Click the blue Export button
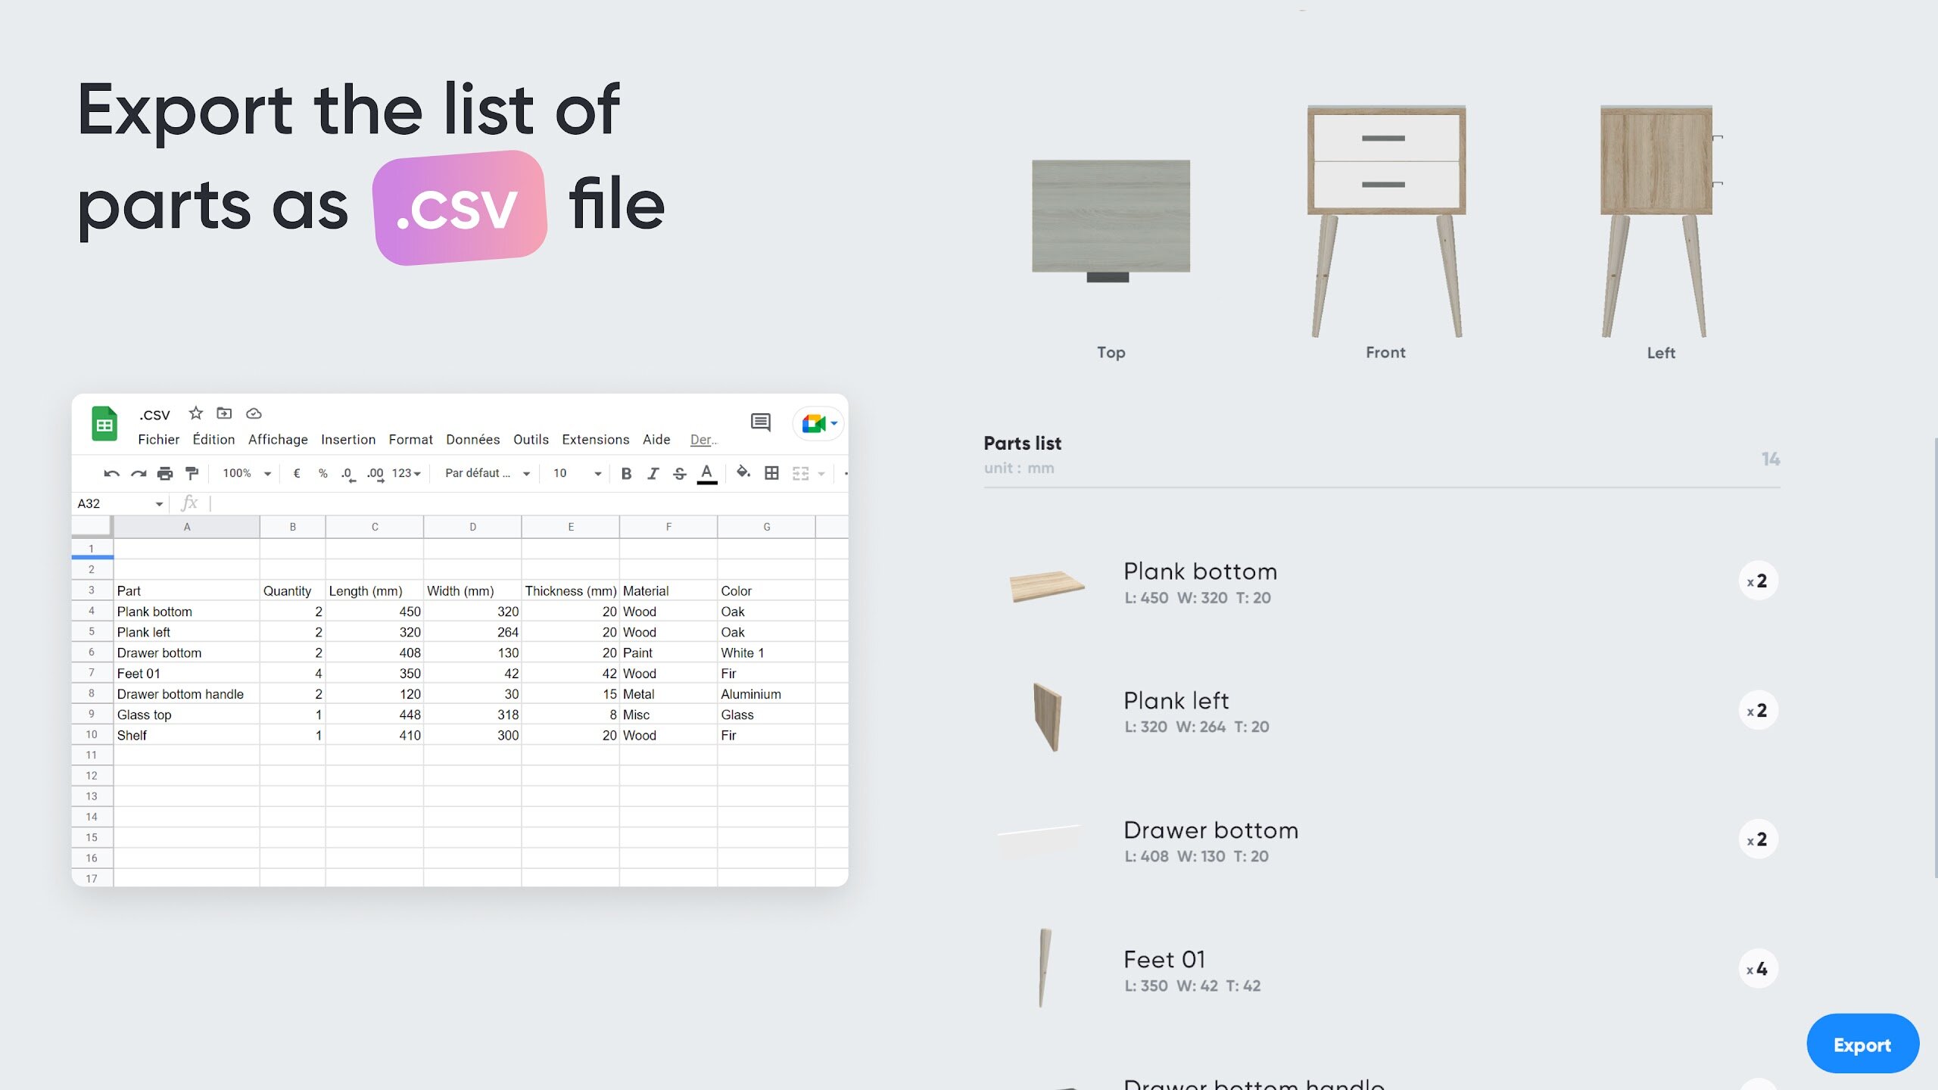The height and width of the screenshot is (1090, 1938). pyautogui.click(x=1862, y=1045)
